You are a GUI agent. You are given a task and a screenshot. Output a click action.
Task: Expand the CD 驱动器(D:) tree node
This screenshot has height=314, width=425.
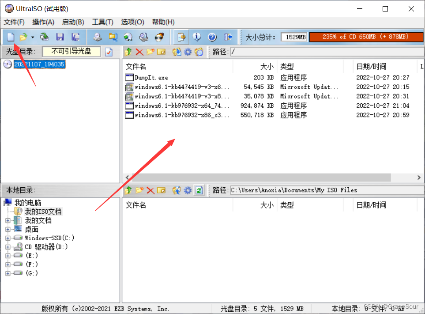(8, 247)
